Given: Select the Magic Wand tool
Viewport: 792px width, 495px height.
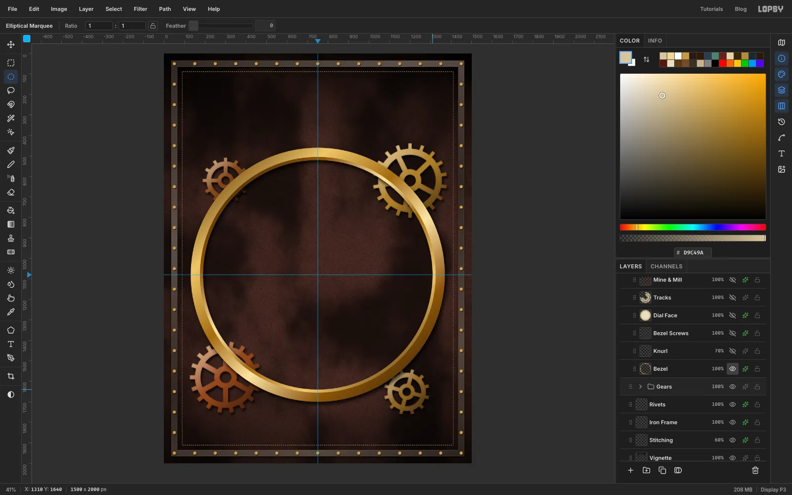Looking at the screenshot, I should coord(11,118).
